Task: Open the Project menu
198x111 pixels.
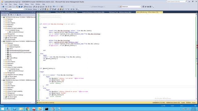Action: [21, 4]
